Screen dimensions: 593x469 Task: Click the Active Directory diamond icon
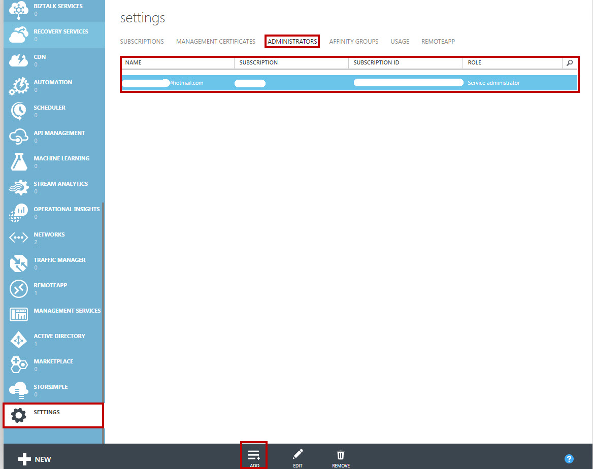point(18,340)
